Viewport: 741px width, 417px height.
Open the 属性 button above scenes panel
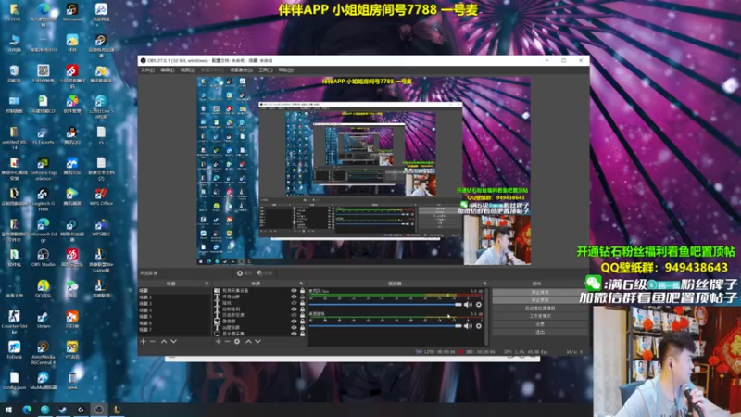click(x=245, y=273)
